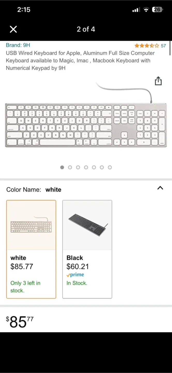Select the first carousel dot
The width and height of the screenshot is (172, 373).
click(62, 167)
